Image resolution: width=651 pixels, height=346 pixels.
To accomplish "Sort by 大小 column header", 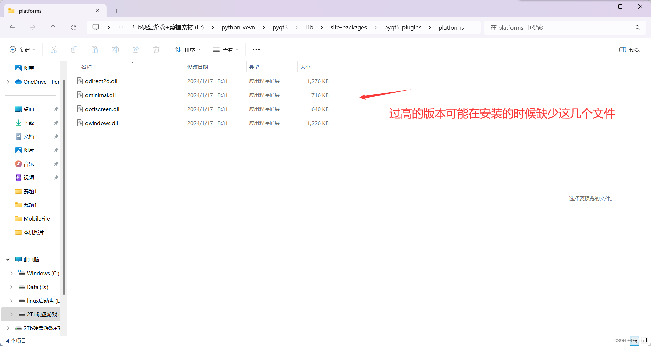I will (305, 67).
